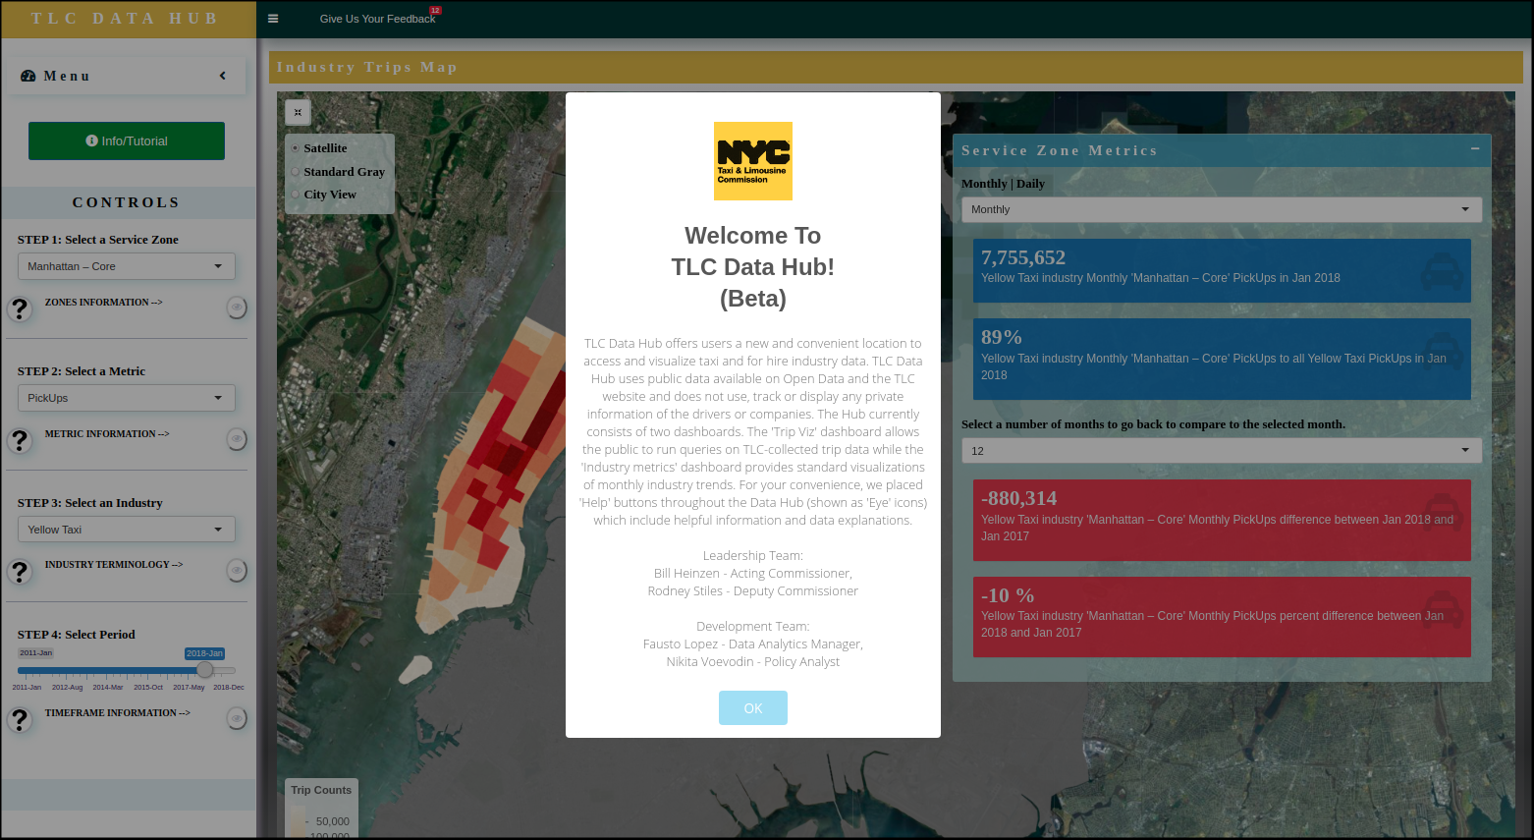Toggle the eye icon for Industry Terminology
The height and width of the screenshot is (840, 1534).
pyautogui.click(x=237, y=570)
